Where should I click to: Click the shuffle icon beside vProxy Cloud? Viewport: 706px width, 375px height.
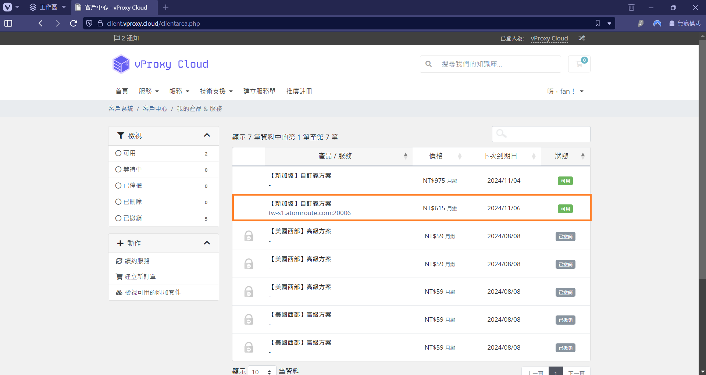582,38
